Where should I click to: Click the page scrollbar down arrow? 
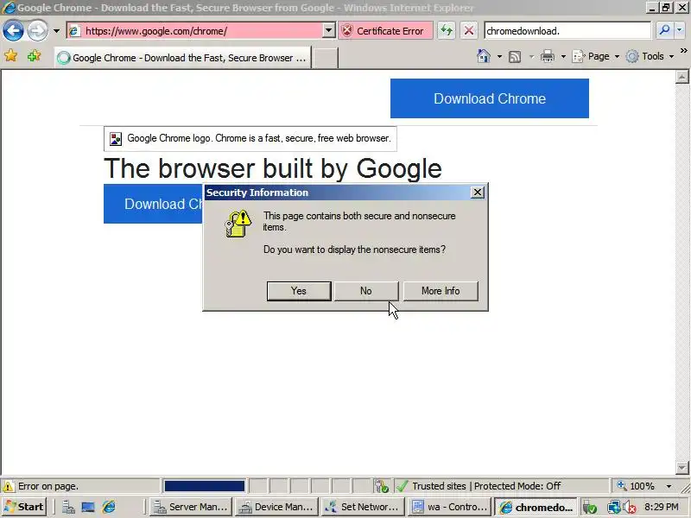pos(681,467)
